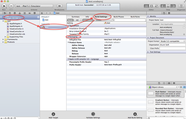The height and width of the screenshot is (119, 186).
Task: Select the All settings filter
Action: 77,20
